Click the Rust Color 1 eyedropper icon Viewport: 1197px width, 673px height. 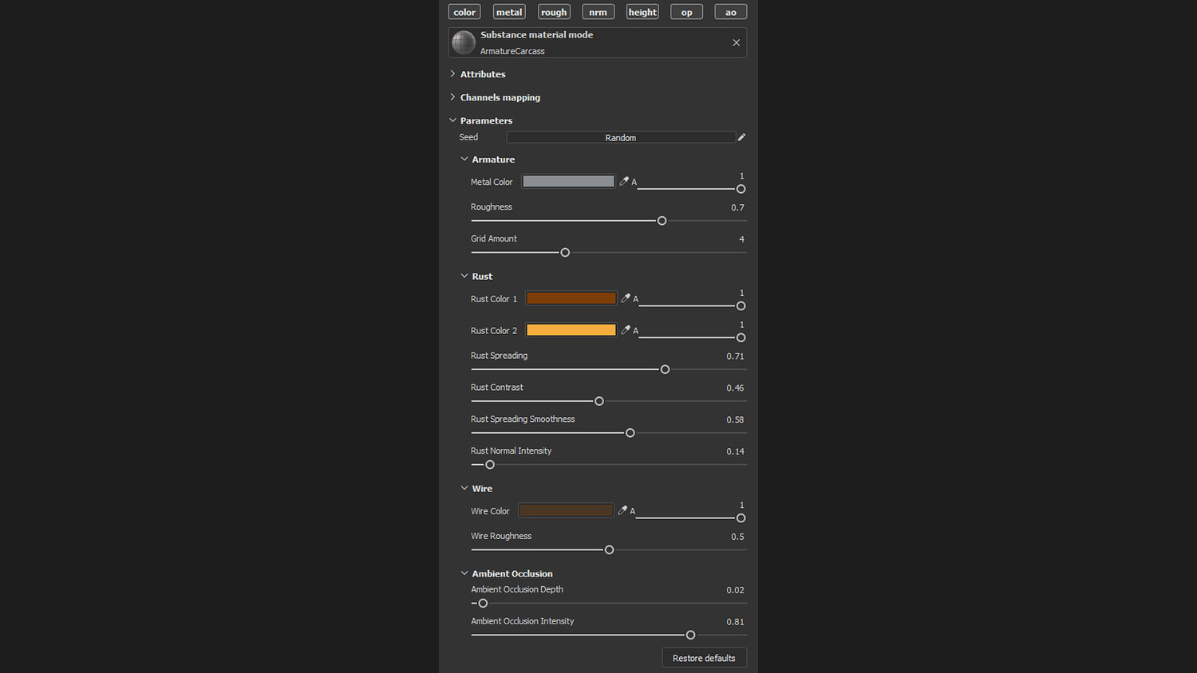(x=626, y=298)
